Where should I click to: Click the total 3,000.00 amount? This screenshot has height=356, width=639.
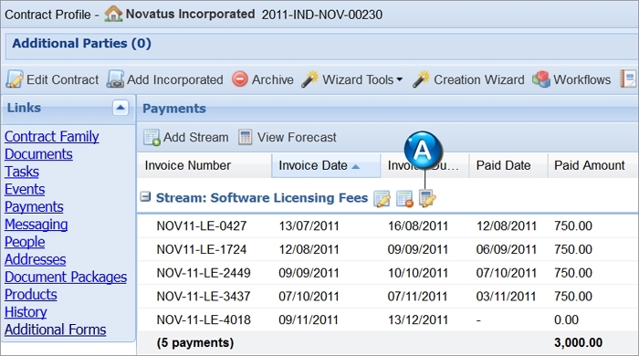pyautogui.click(x=578, y=342)
